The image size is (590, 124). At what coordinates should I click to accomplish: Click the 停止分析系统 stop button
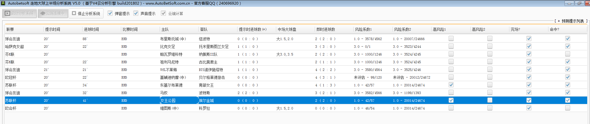click(x=86, y=14)
